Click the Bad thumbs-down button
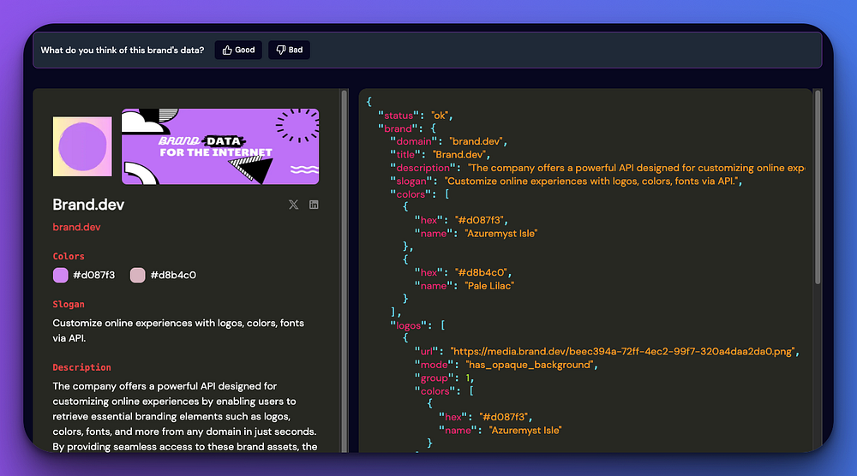 tap(289, 50)
